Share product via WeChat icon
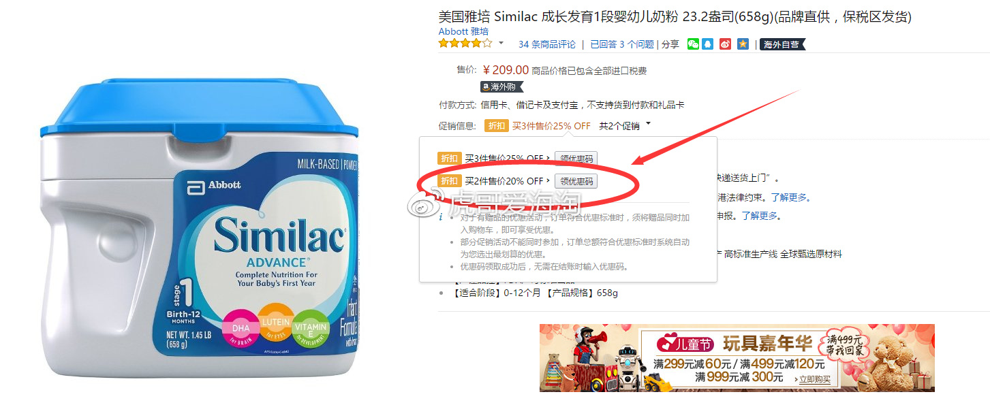Image resolution: width=990 pixels, height=405 pixels. (x=693, y=44)
